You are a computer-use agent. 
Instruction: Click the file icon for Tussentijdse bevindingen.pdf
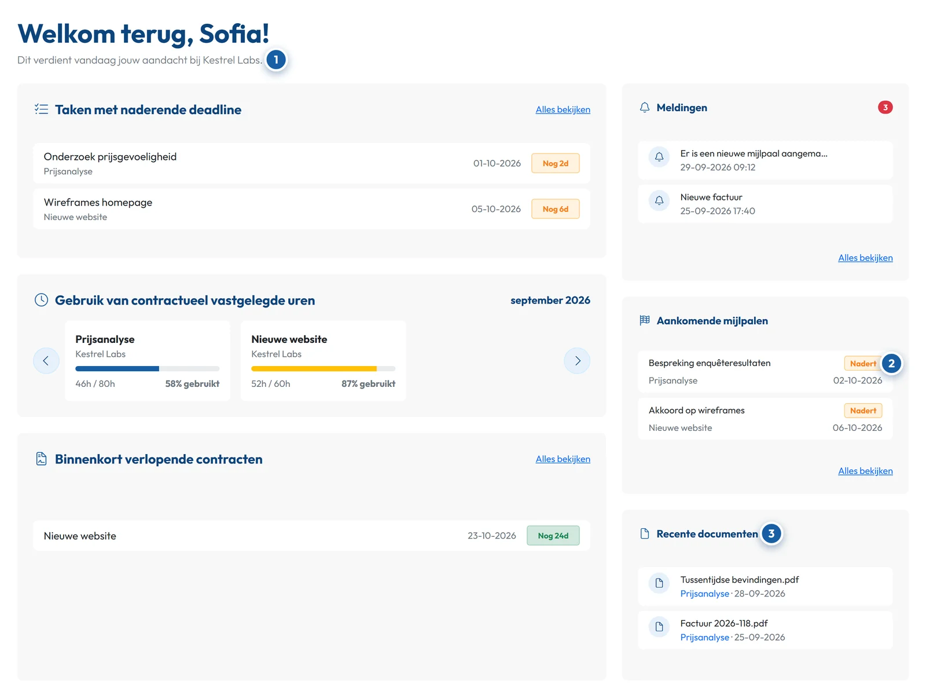pos(659,583)
